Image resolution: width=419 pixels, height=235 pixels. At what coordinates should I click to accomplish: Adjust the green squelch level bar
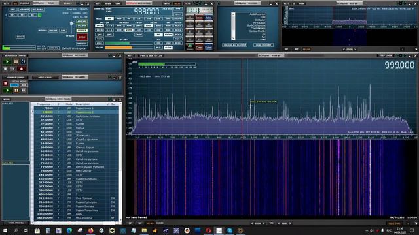tap(129, 43)
